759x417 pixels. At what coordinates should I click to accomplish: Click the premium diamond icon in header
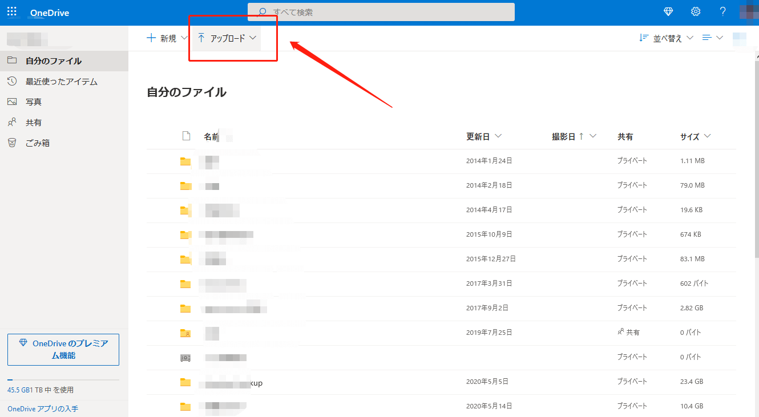pos(669,12)
